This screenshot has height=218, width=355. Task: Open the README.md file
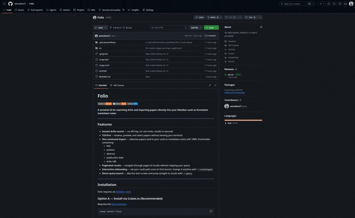(105, 77)
